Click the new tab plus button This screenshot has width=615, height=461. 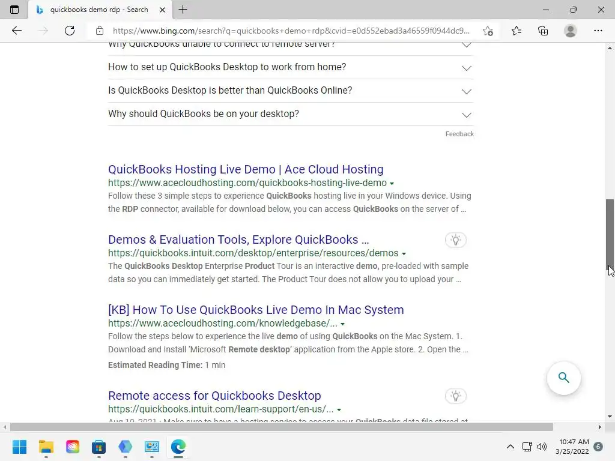pyautogui.click(x=183, y=10)
